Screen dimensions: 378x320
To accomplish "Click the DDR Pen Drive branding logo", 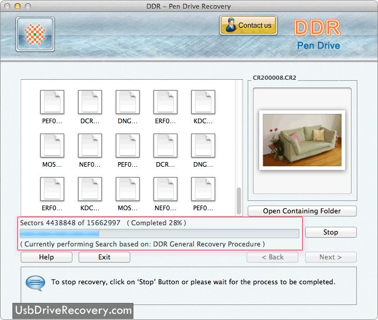I will tap(317, 34).
